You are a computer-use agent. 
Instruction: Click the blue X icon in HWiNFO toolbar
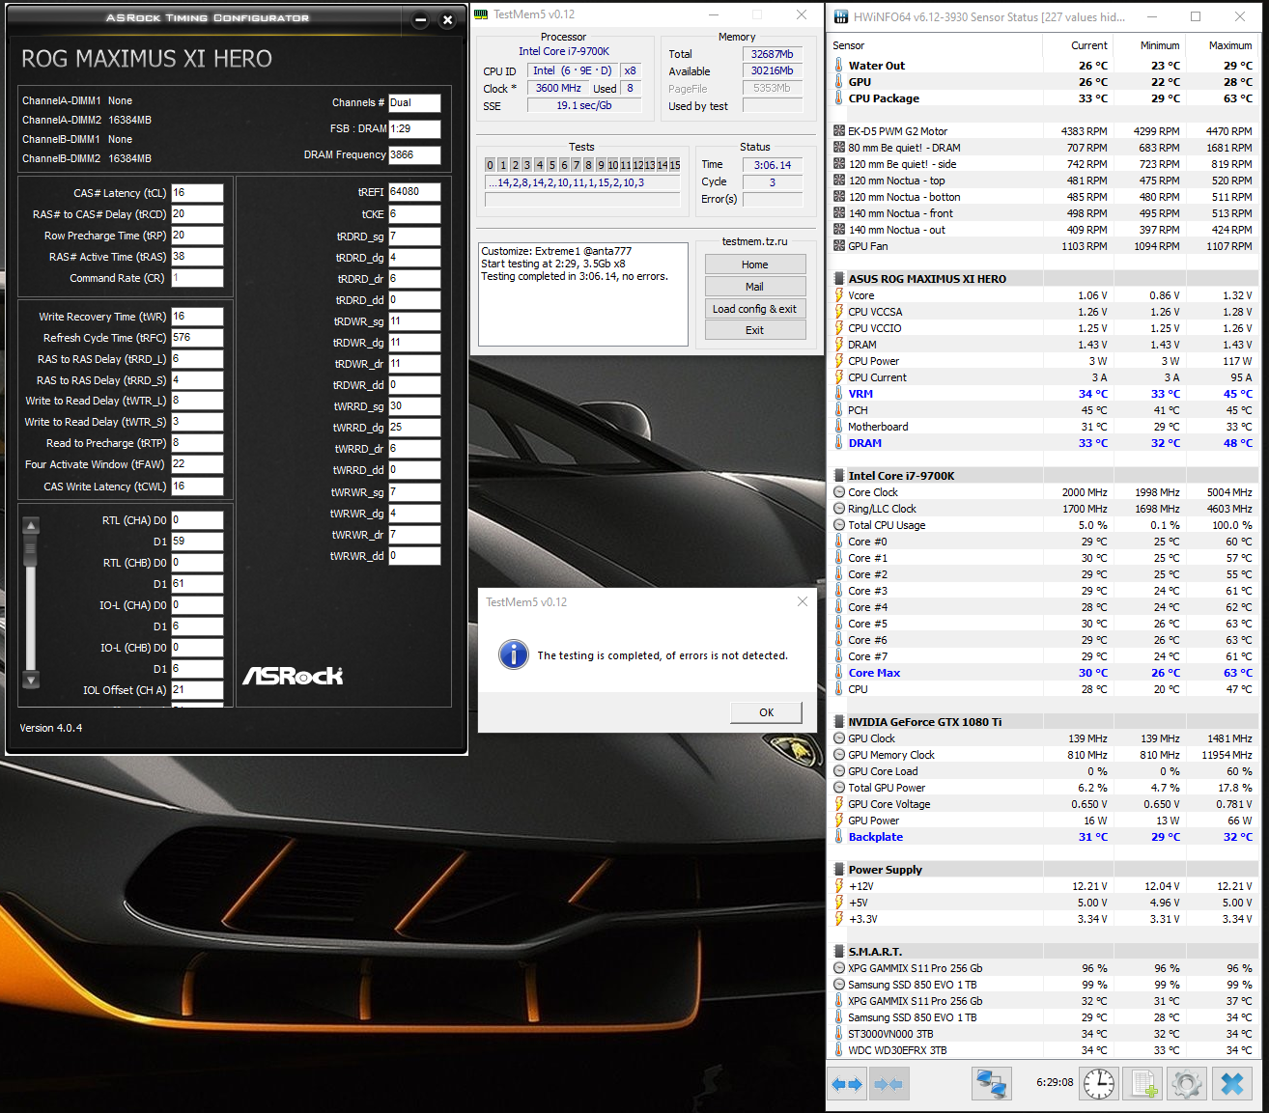point(1231,1084)
